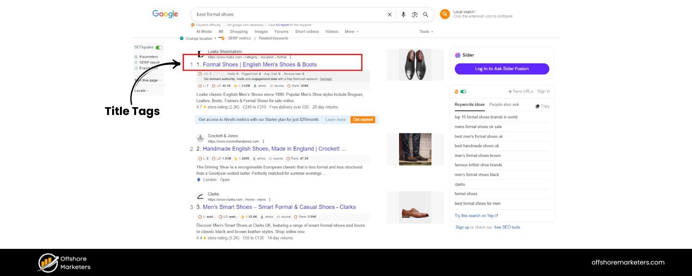Export SEOquake data as CSV
692x276 pixels.
(148, 67)
